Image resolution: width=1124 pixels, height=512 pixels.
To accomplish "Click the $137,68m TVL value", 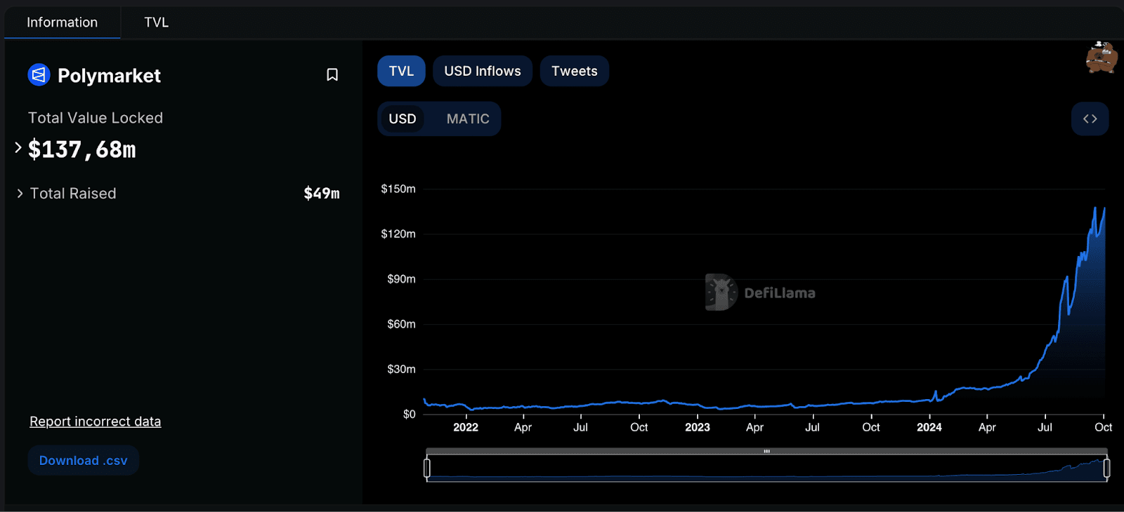I will point(81,149).
